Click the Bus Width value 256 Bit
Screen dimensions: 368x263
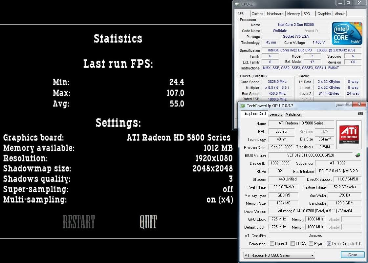click(x=345, y=195)
